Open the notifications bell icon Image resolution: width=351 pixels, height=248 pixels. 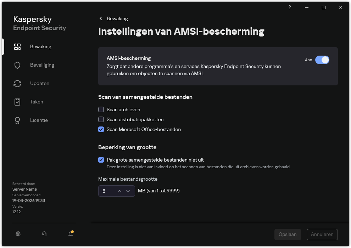pos(70,234)
